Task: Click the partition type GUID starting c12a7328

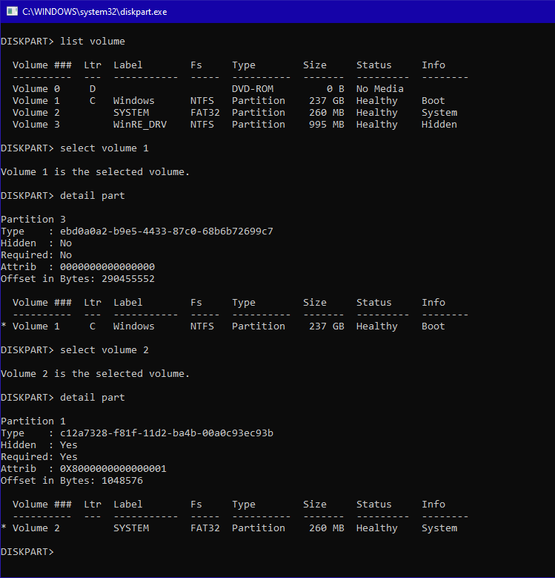Action: [x=166, y=433]
